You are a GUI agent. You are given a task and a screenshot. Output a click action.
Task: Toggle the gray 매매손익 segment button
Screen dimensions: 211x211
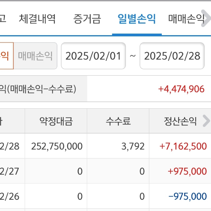35,56
